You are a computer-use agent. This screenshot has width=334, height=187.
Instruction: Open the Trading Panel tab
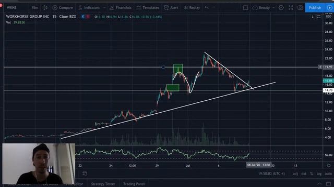[134, 184]
